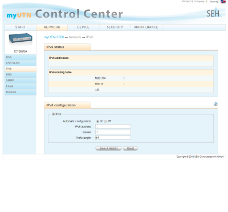Open the NETWORK tab
The height and width of the screenshot is (212, 228).
pyautogui.click(x=52, y=27)
